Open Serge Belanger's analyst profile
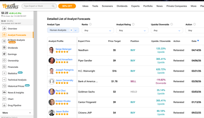The width and height of the screenshot is (204, 118). point(64,49)
